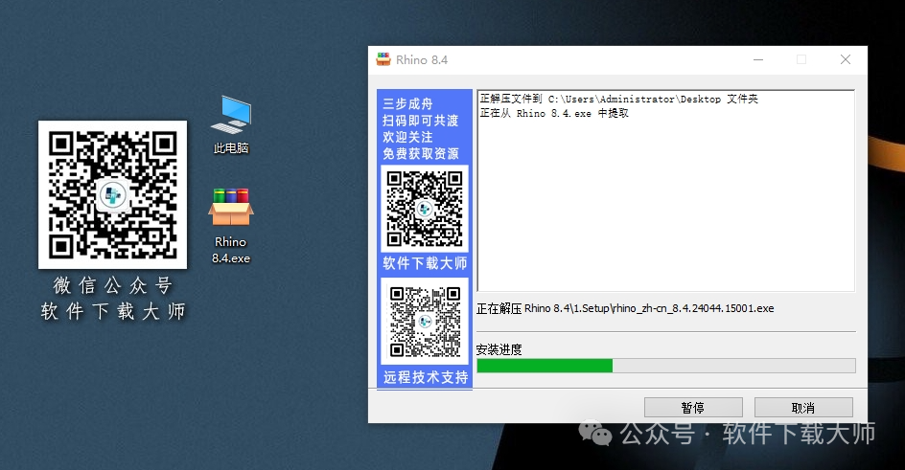Click the lower QR code above 远程技术支持

tap(424, 321)
